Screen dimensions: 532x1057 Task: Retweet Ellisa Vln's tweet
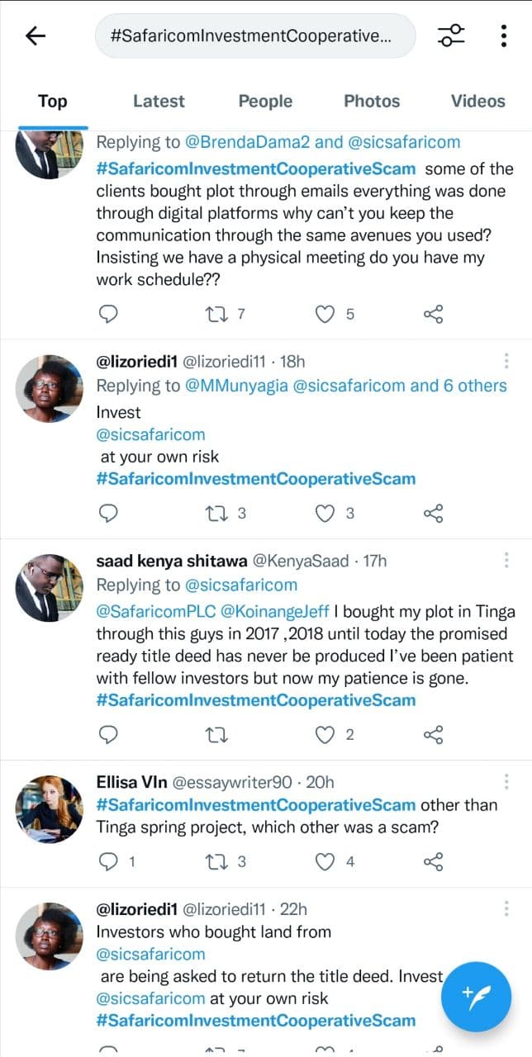pos(215,862)
